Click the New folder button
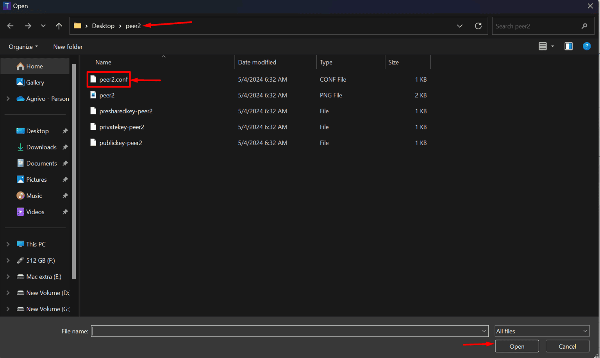The width and height of the screenshot is (600, 358). (68, 47)
